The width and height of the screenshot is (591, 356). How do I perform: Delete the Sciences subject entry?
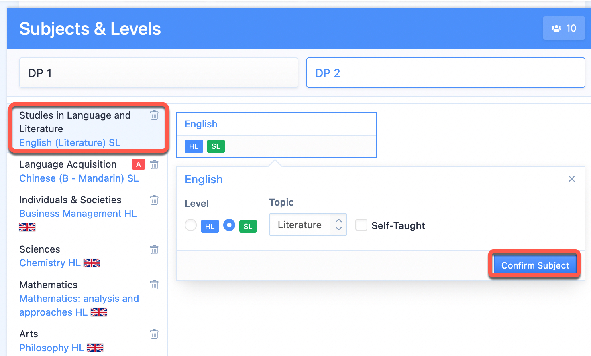click(154, 249)
